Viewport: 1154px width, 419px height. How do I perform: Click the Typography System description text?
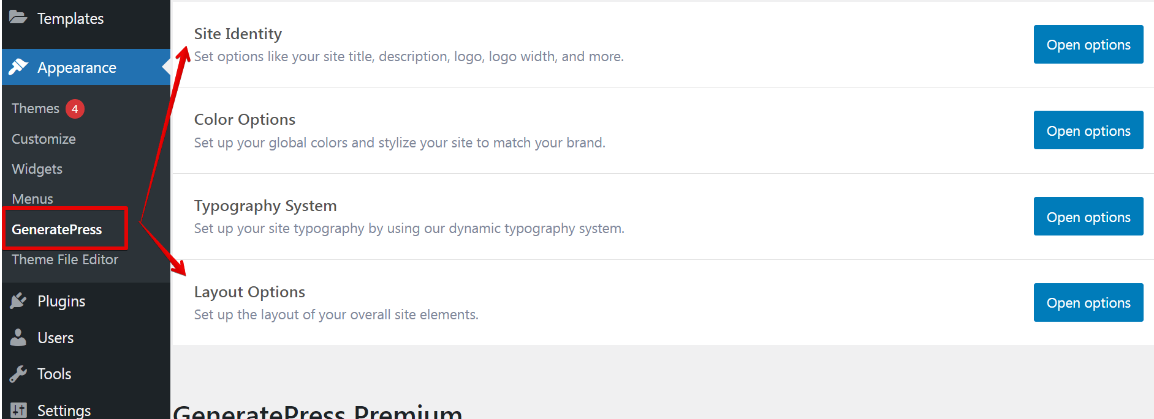[x=409, y=228]
